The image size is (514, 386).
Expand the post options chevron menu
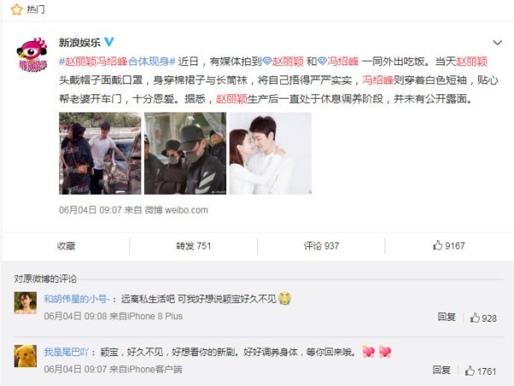[x=497, y=43]
